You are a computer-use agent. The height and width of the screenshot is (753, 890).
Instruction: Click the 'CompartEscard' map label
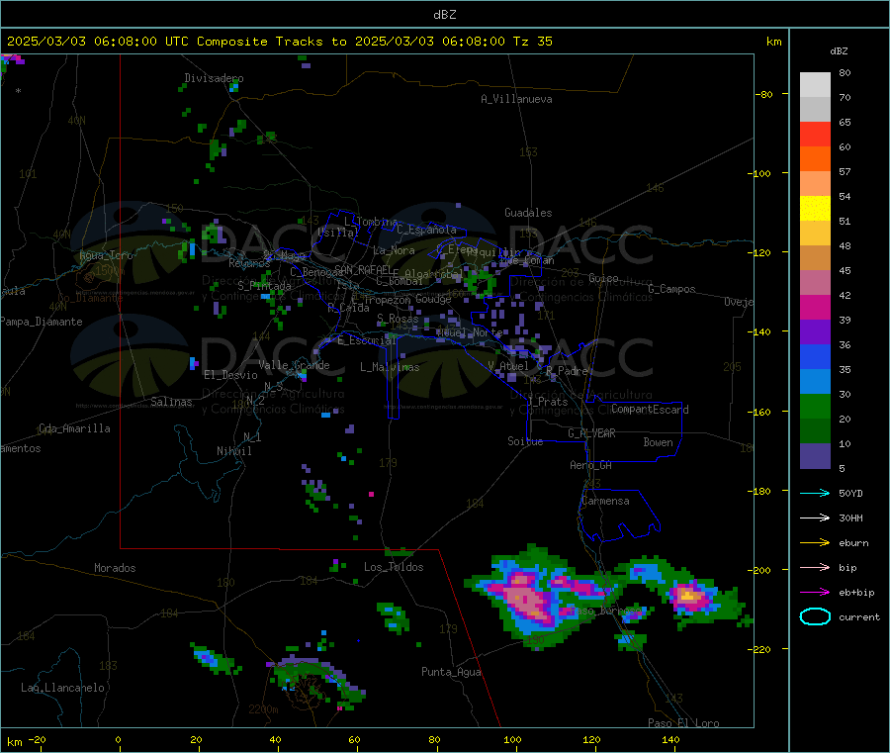tap(650, 409)
